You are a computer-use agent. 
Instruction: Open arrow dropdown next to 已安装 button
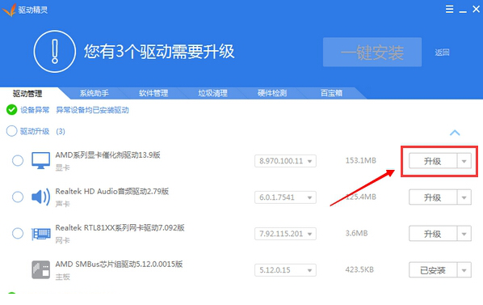point(464,270)
